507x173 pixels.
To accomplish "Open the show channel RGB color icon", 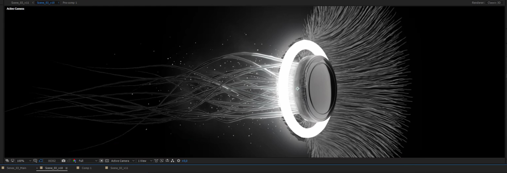I will click(x=74, y=161).
